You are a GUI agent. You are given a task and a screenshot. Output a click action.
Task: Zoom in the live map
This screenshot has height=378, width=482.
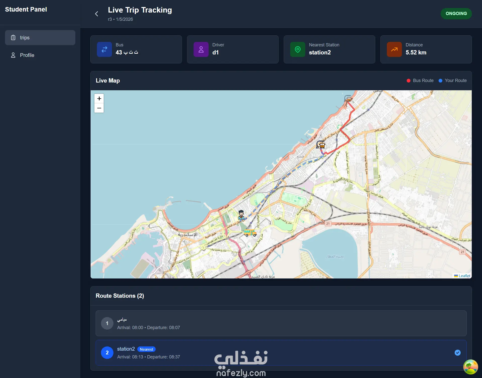click(x=99, y=99)
